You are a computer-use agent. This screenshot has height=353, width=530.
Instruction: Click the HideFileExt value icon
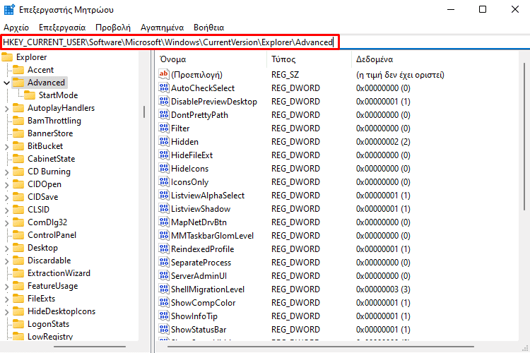click(x=164, y=155)
